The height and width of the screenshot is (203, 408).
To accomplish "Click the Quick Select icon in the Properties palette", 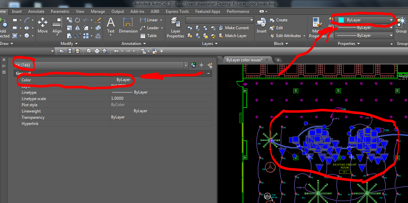I will (210, 65).
